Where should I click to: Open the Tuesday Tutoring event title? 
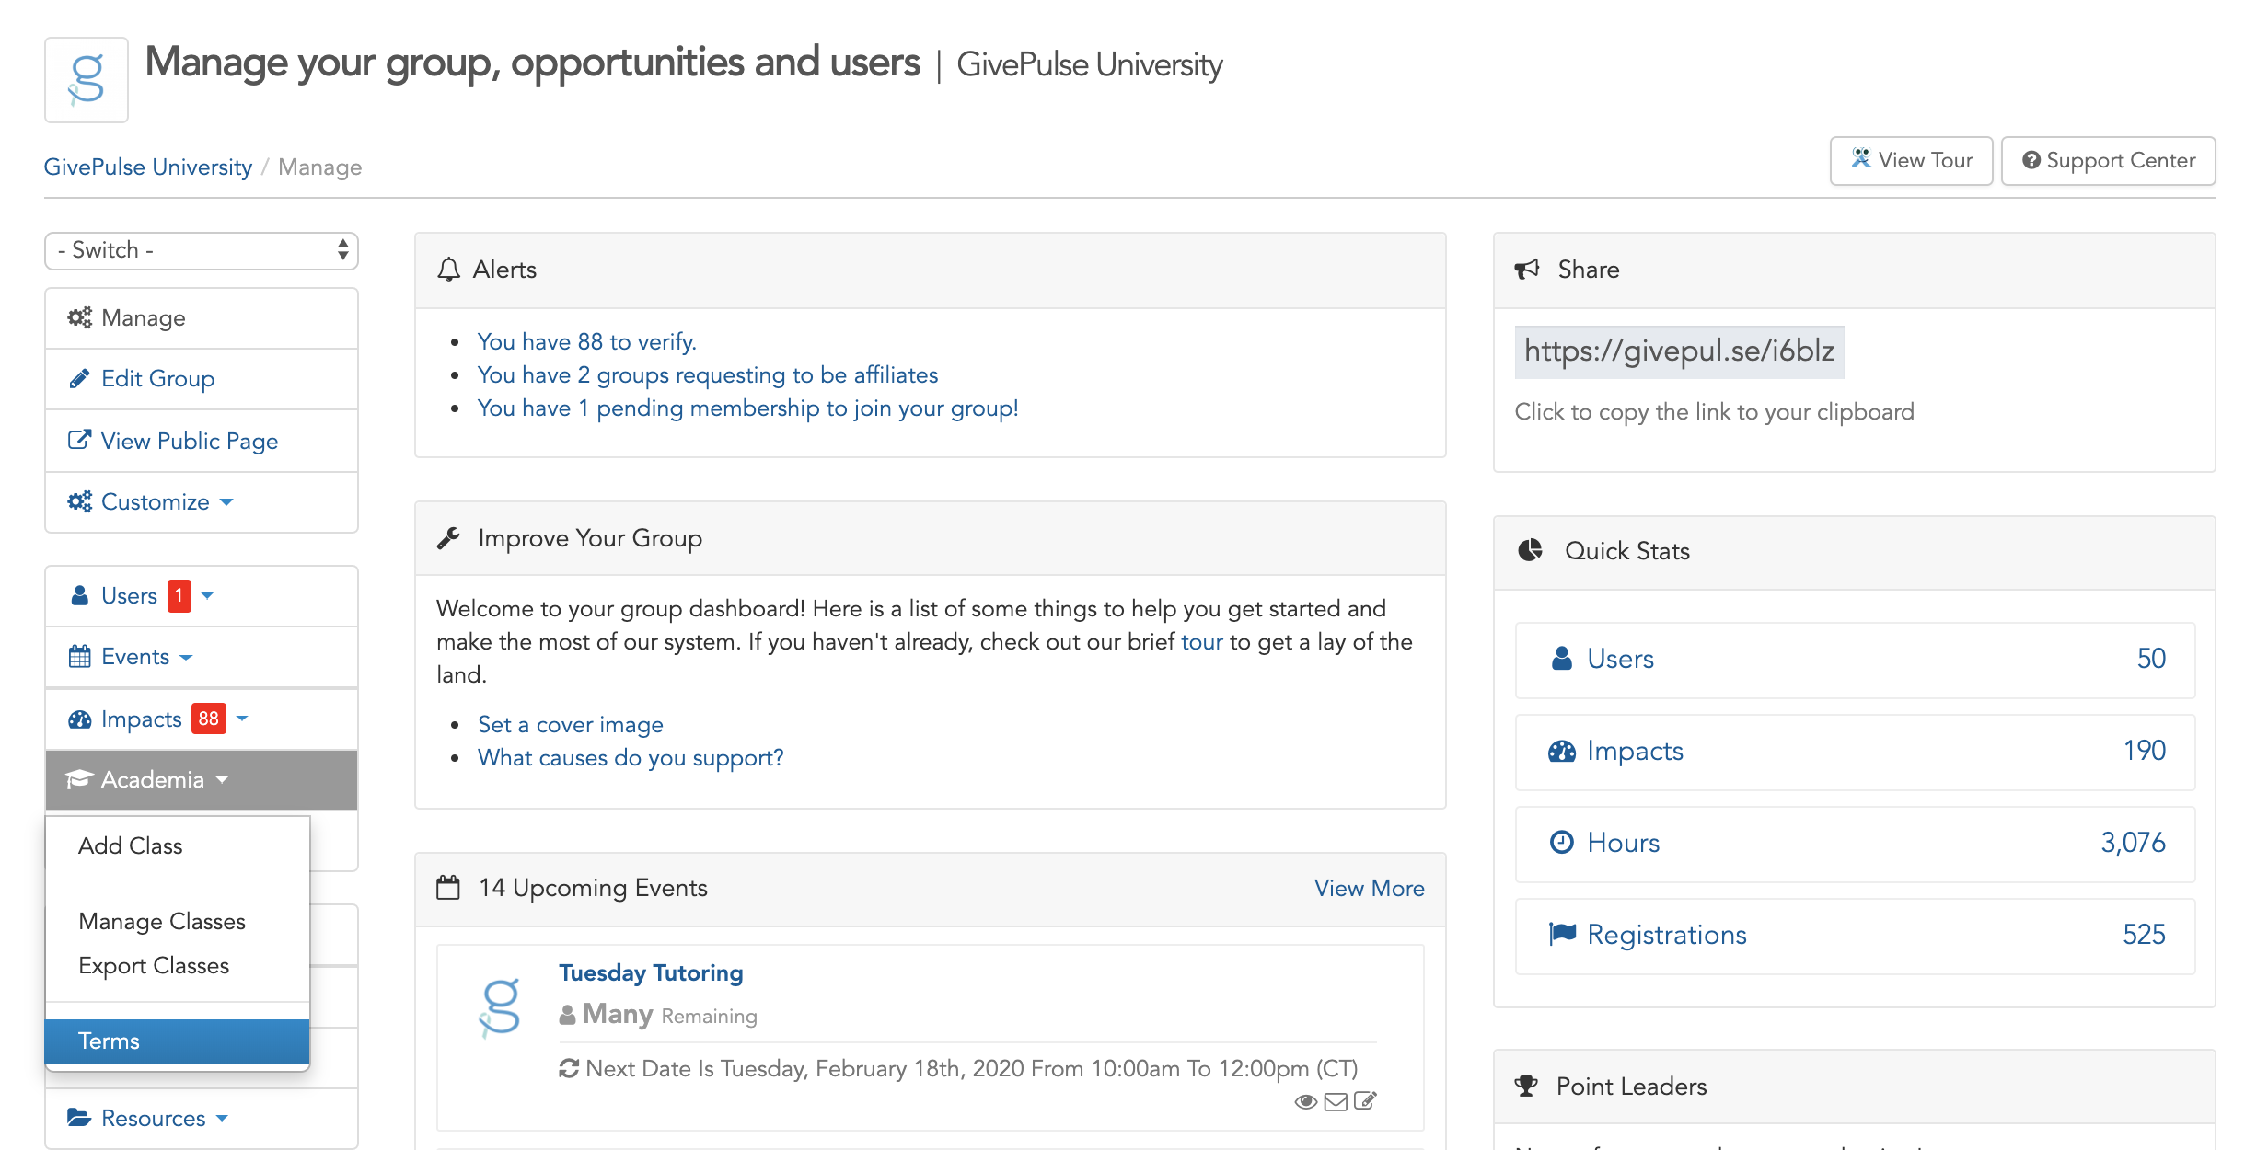pyautogui.click(x=651, y=972)
